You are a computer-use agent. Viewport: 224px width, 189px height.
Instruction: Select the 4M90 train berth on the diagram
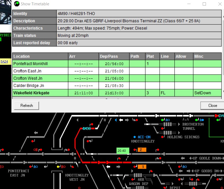[86, 128]
